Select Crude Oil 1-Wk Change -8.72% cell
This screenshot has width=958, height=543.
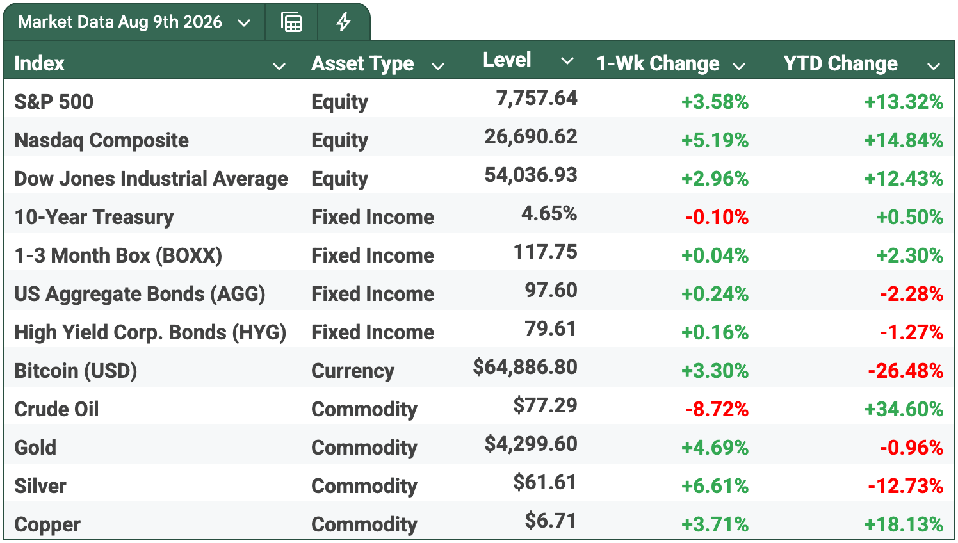(x=717, y=409)
